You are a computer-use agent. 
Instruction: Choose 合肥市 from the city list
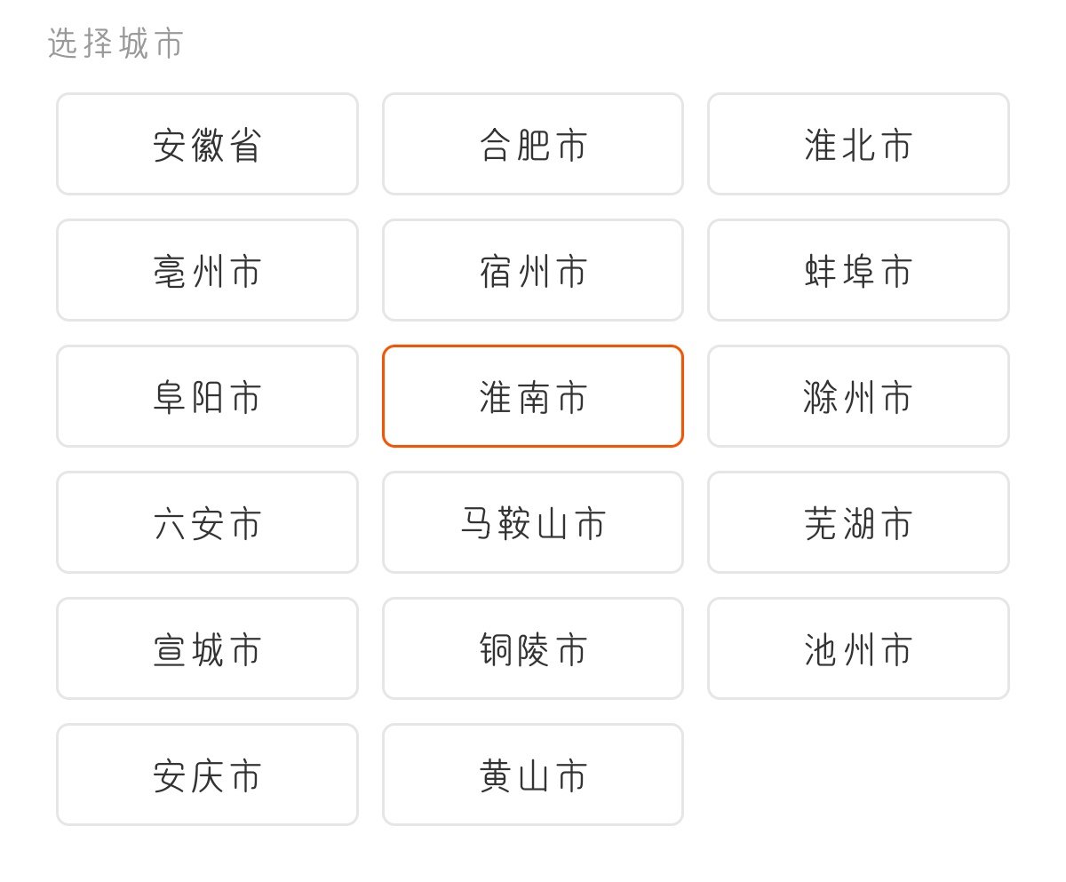(x=533, y=144)
